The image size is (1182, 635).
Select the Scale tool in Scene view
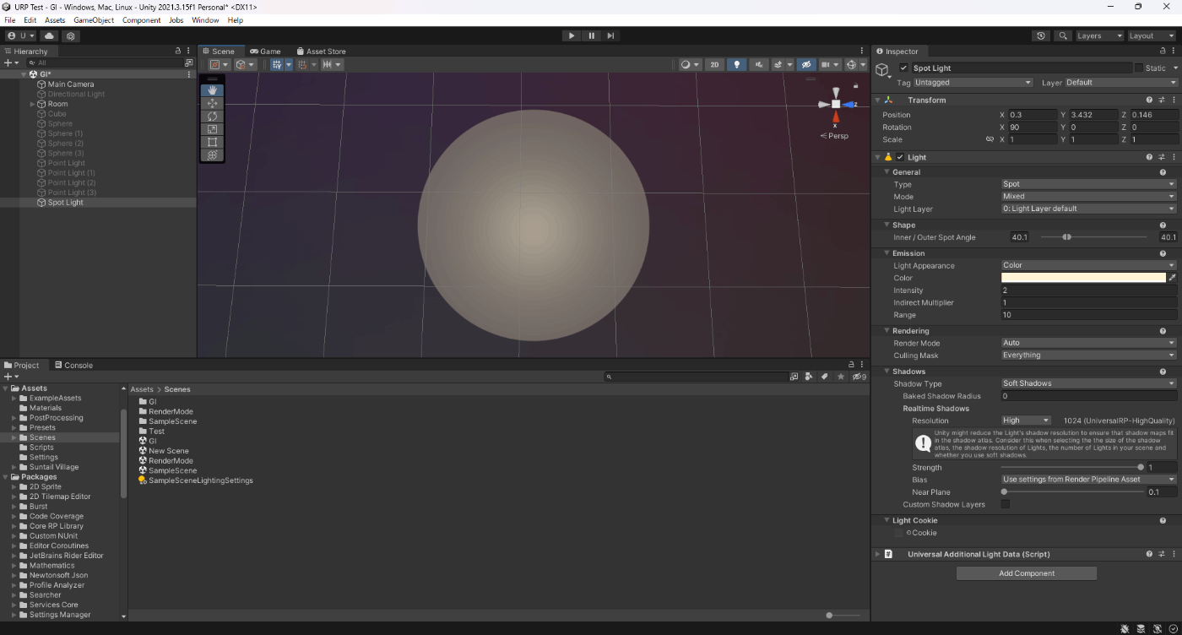[212, 129]
